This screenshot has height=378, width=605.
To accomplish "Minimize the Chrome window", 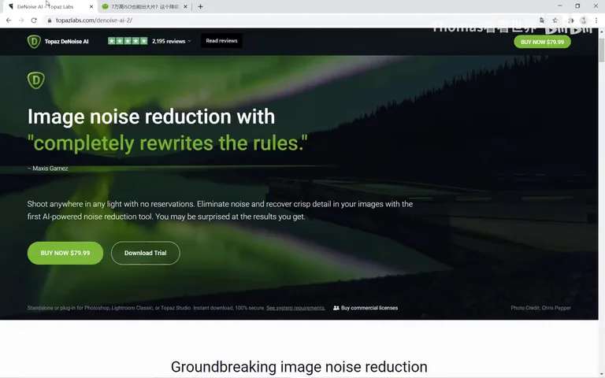I will tap(560, 6).
